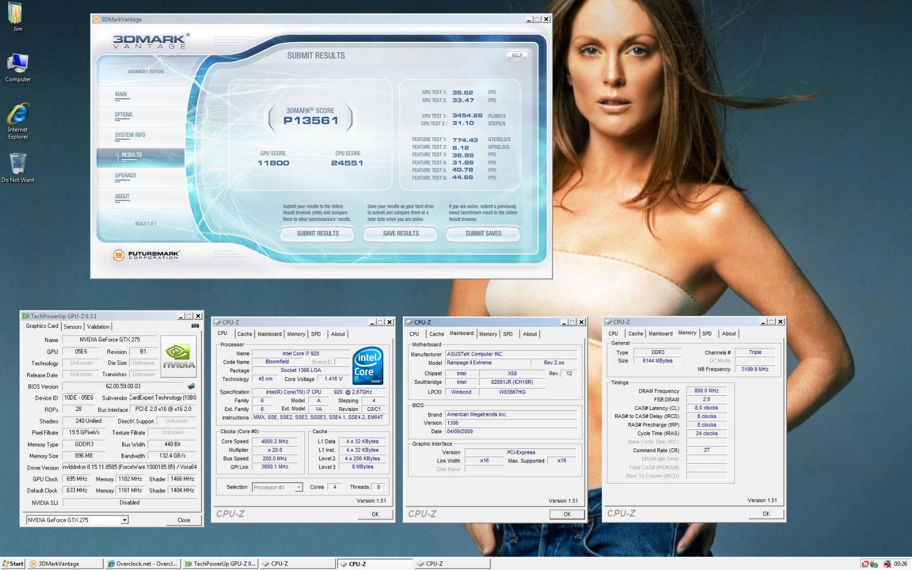Click the Core Speed value 4000.2 MHz
The height and width of the screenshot is (570, 912).
(275, 442)
